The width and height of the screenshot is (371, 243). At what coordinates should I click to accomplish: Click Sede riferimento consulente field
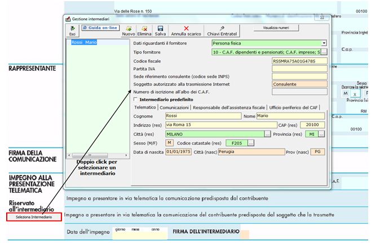click(x=299, y=76)
